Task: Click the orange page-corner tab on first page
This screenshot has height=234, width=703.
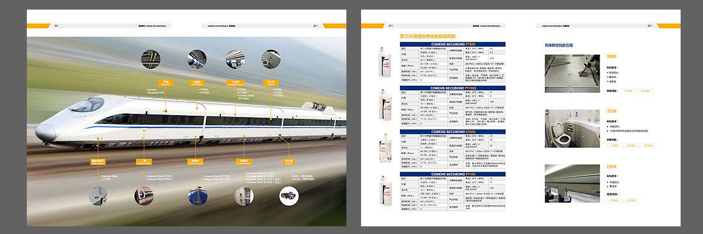Action: tap(38, 26)
